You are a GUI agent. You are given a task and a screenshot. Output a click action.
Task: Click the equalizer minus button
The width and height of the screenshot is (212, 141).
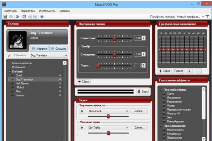[x=198, y=71]
